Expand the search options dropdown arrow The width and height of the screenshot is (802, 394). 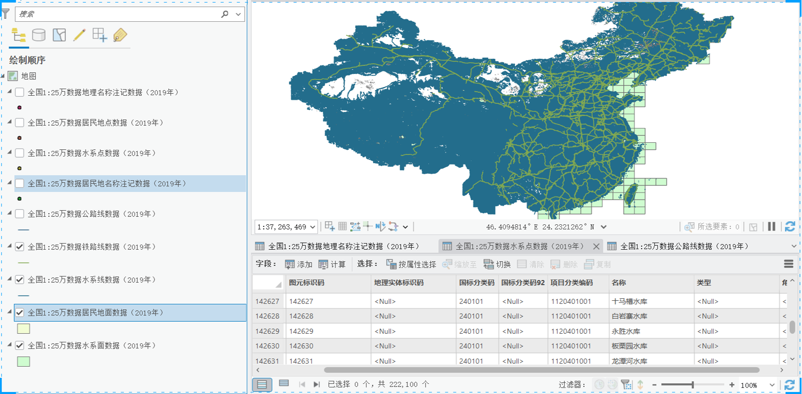[238, 14]
